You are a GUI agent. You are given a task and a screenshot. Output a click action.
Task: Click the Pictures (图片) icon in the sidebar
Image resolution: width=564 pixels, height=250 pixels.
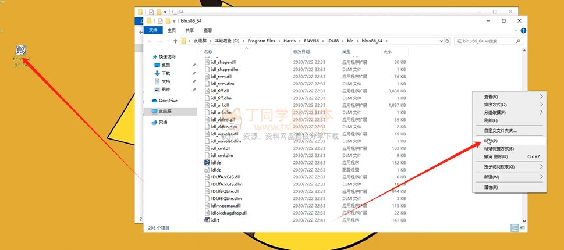coord(157,90)
